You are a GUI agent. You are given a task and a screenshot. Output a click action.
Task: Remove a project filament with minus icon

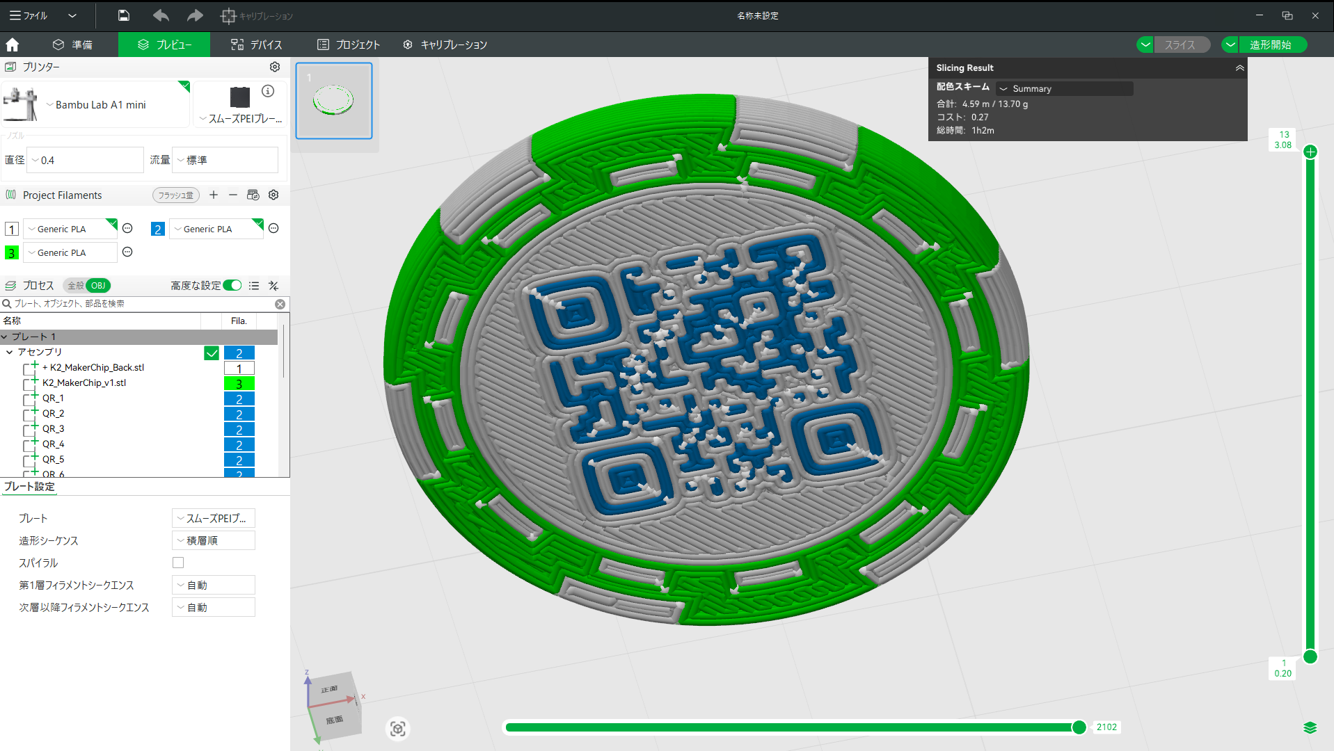233,195
